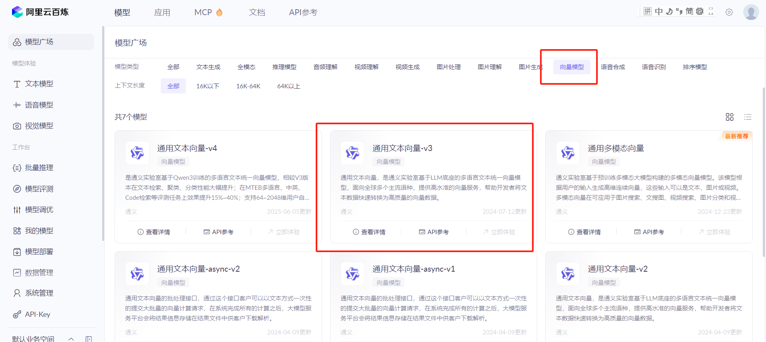Screen dimensions: 766x342
Task: Open the 模型广场 sidebar icon
Action: (17, 42)
